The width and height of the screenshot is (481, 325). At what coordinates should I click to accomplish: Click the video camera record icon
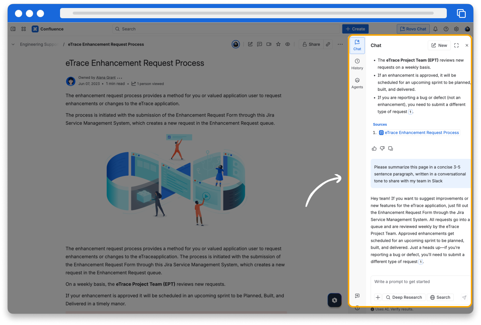269,44
